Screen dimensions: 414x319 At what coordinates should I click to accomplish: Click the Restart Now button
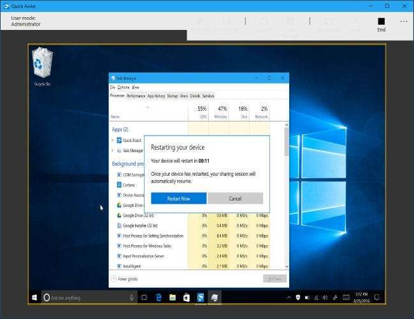tap(178, 199)
